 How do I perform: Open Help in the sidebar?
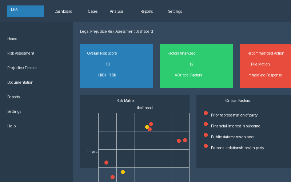coord(12,126)
